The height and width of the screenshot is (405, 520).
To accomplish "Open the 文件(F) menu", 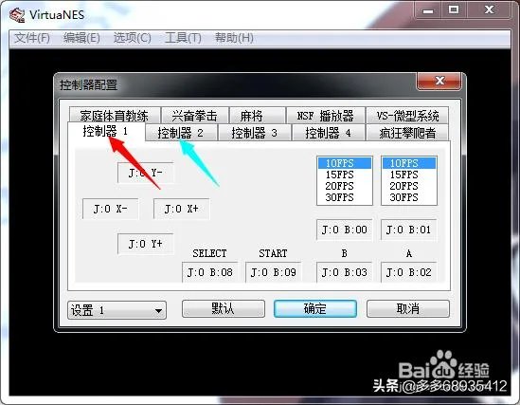I will tap(32, 38).
